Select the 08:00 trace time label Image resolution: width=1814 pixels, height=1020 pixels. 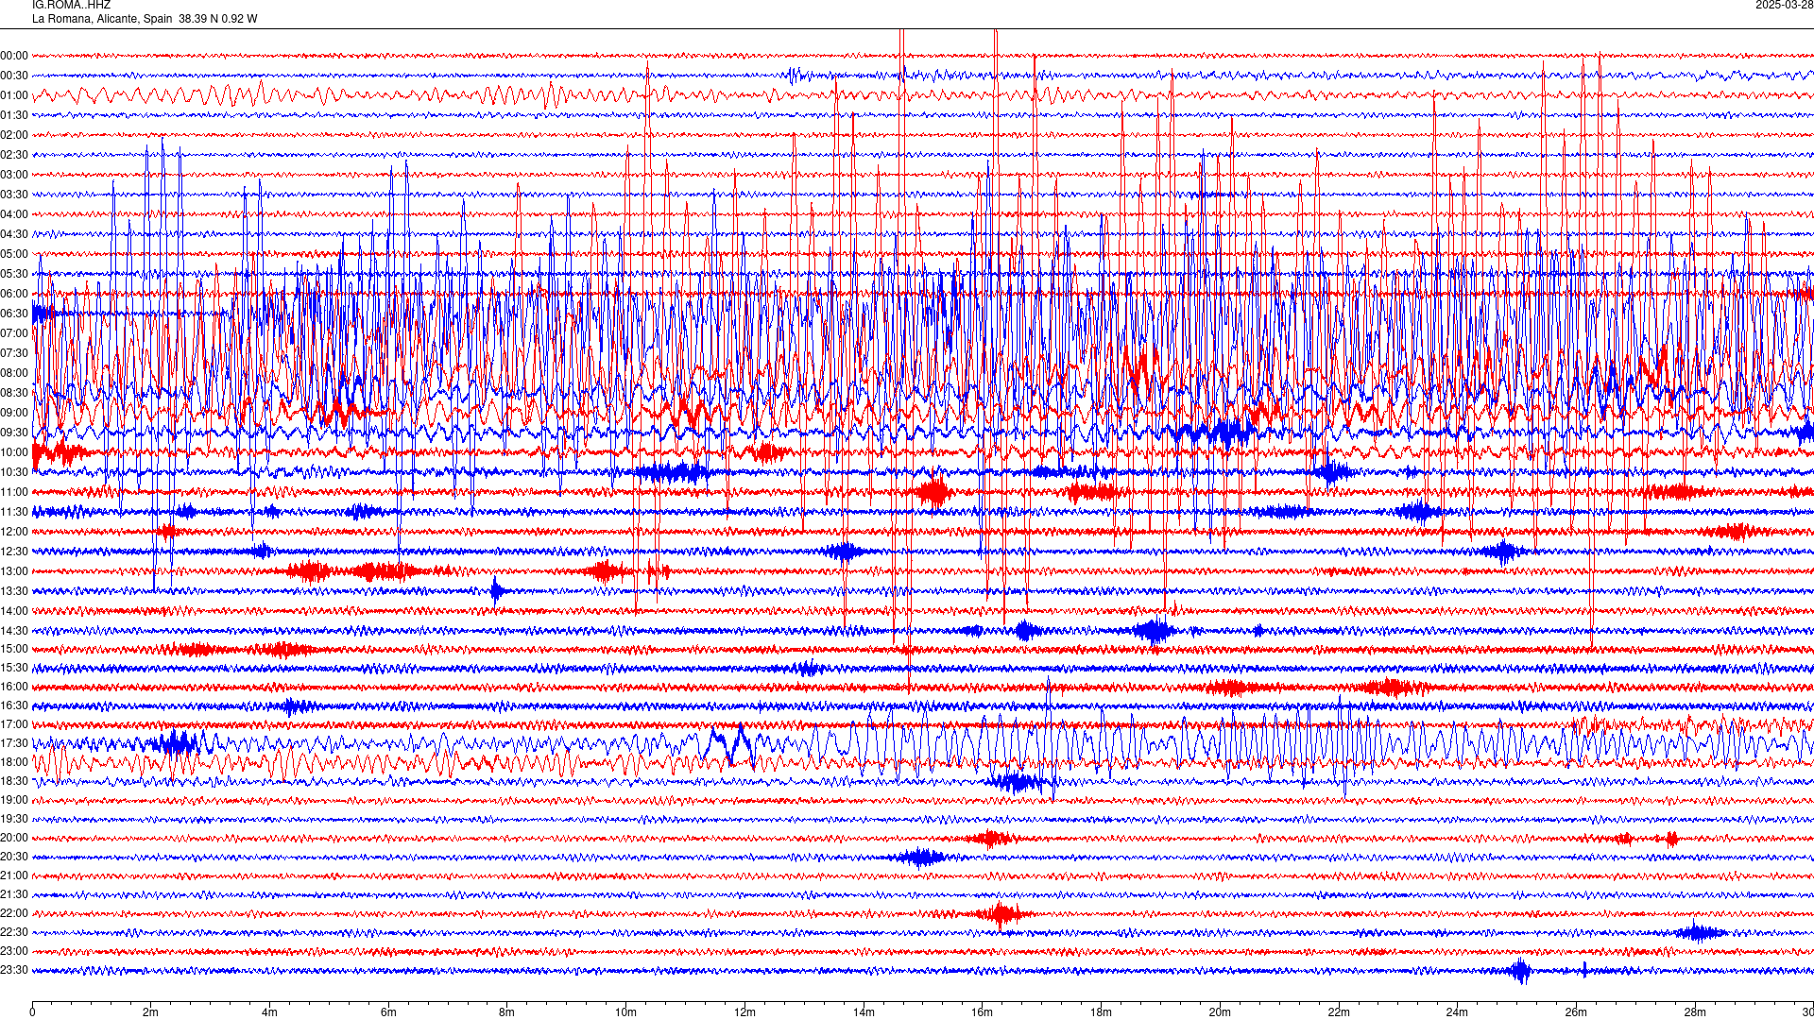click(x=14, y=373)
